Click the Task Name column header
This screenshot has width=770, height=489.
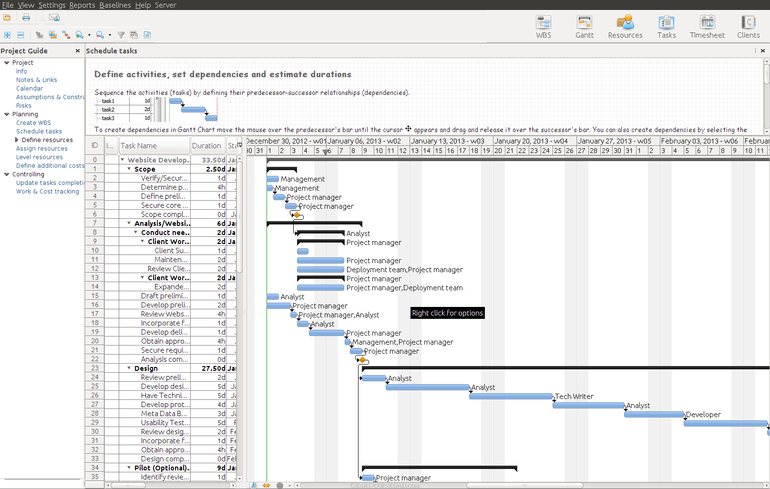point(154,145)
